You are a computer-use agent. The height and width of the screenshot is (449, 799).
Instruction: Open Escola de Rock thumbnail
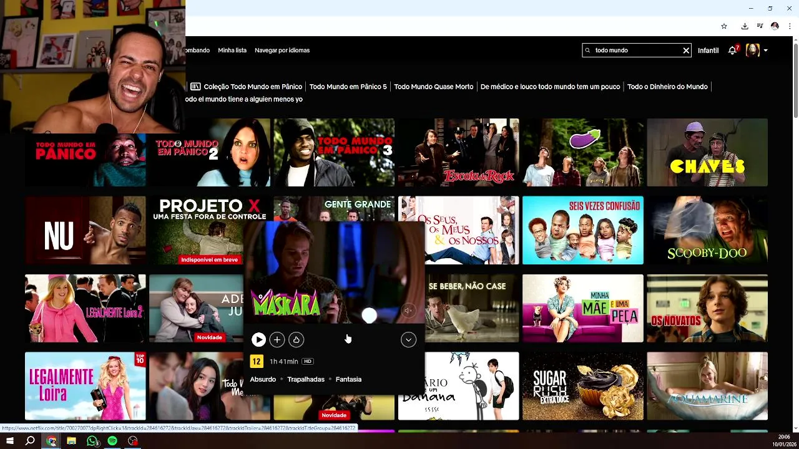pyautogui.click(x=458, y=152)
